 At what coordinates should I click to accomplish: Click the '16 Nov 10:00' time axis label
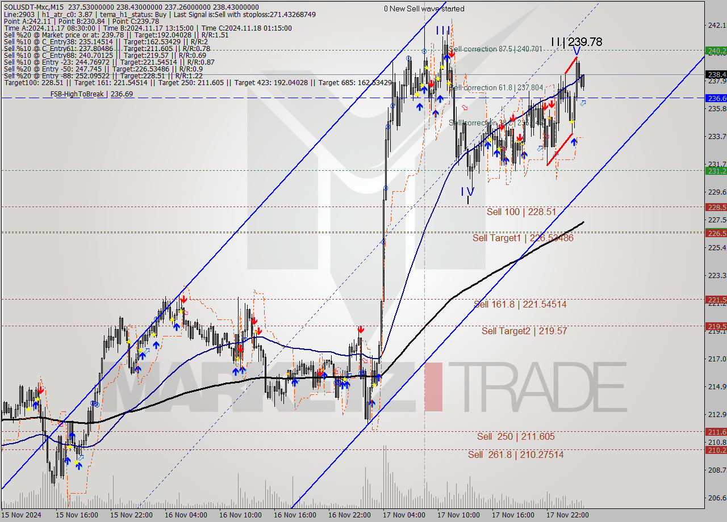[x=241, y=515]
